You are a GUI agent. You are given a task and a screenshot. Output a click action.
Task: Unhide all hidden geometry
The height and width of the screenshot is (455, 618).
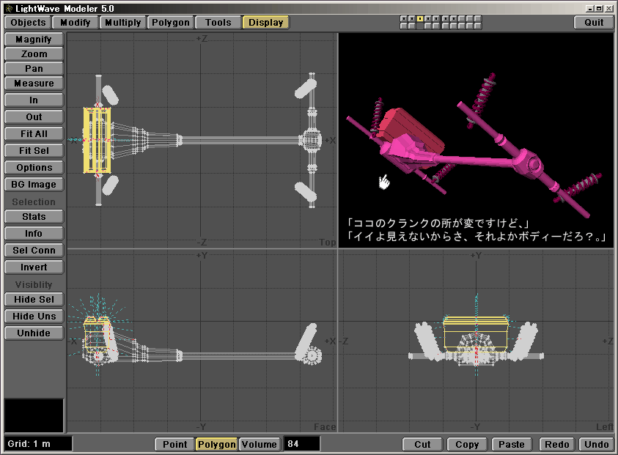[x=34, y=333]
